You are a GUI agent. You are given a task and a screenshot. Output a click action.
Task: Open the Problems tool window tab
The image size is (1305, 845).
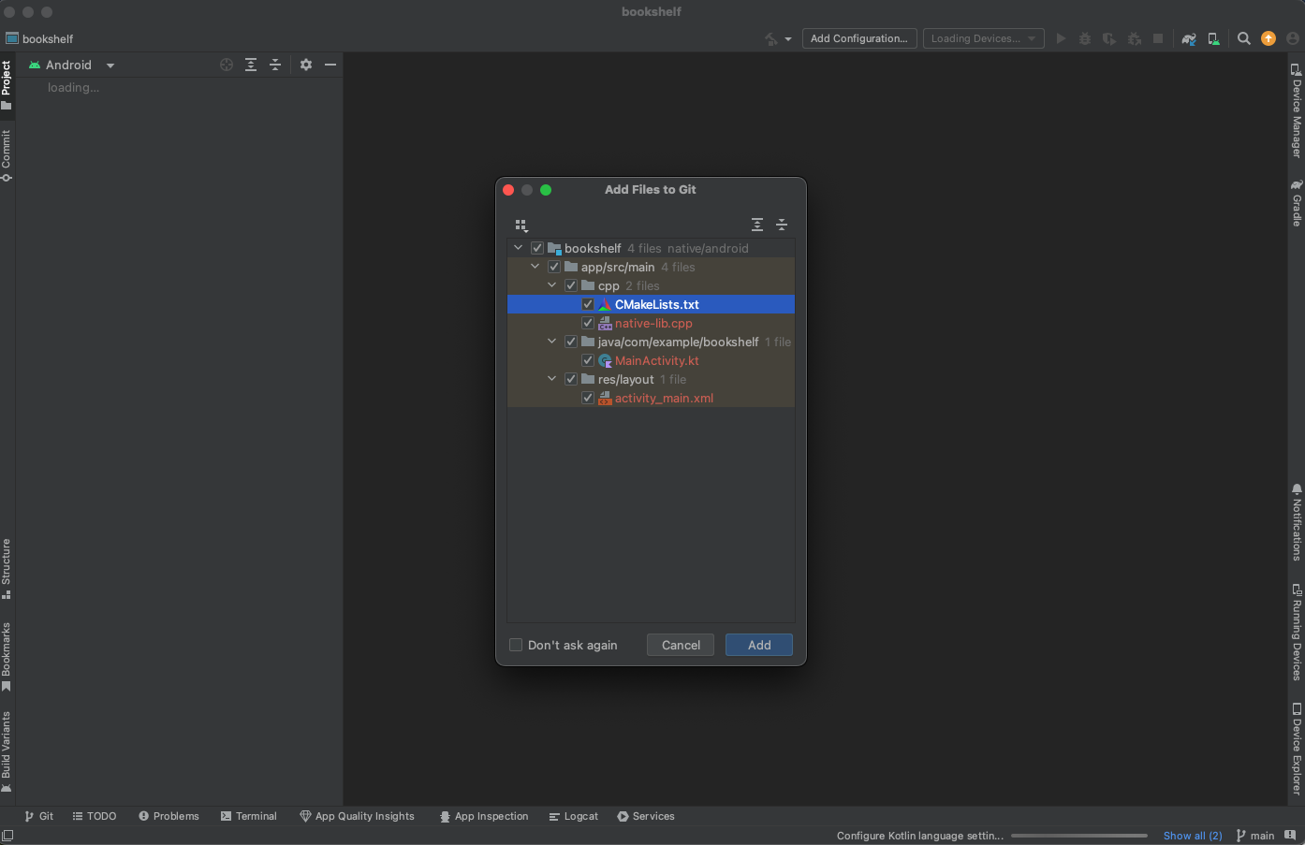(169, 816)
